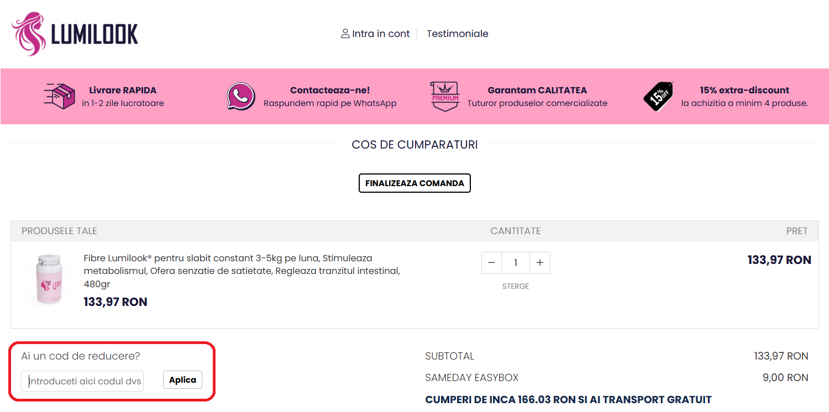
Task: Click the SAMEDAY EASYBOX shipping option
Action: [471, 377]
